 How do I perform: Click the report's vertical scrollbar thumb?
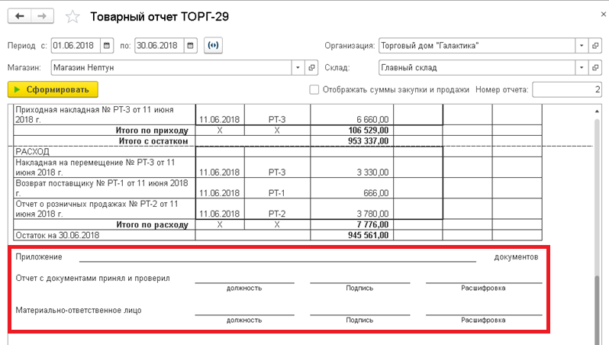[x=597, y=309]
